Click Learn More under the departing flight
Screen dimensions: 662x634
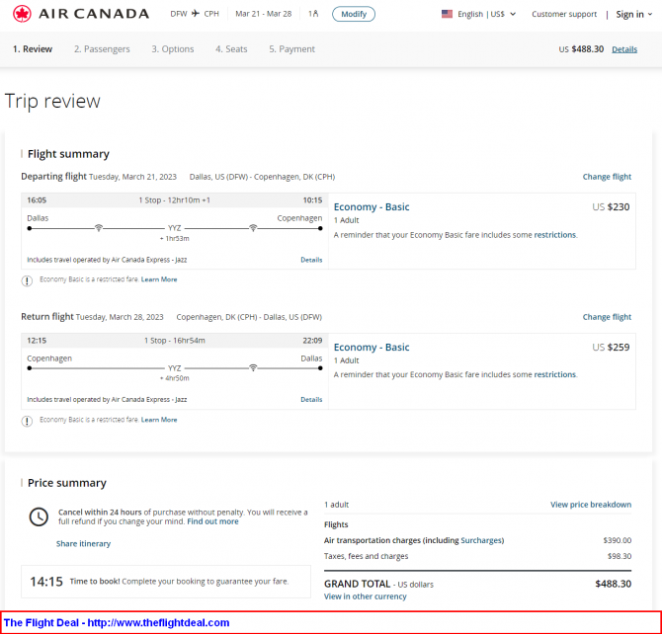click(x=159, y=279)
